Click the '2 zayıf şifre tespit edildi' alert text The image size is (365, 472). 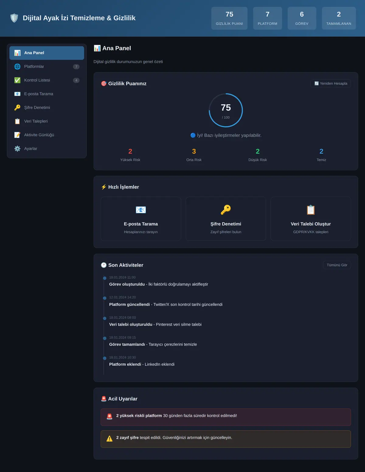click(x=174, y=438)
